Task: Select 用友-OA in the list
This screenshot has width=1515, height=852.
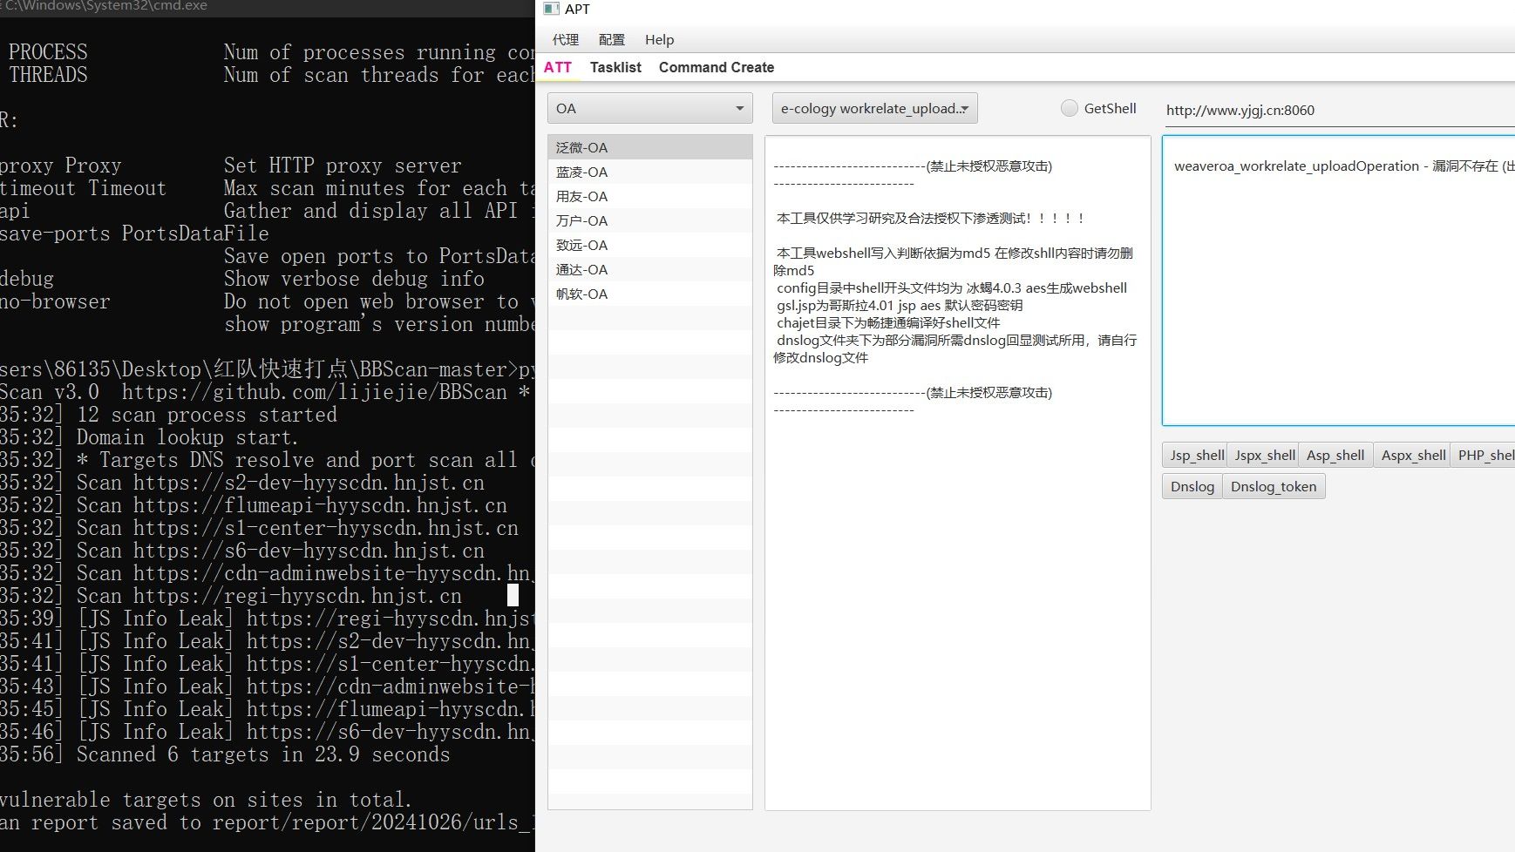Action: pyautogui.click(x=649, y=196)
